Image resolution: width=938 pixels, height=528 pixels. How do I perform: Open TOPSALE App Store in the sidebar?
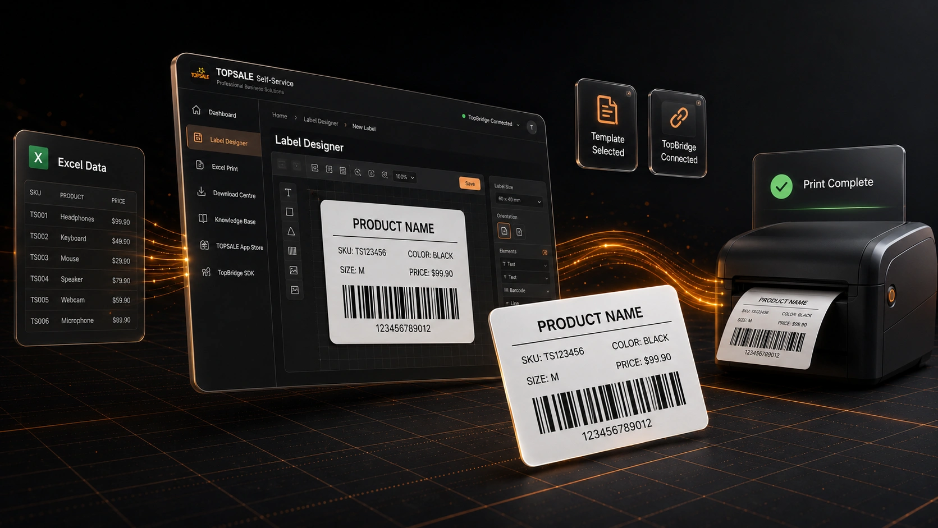(232, 246)
